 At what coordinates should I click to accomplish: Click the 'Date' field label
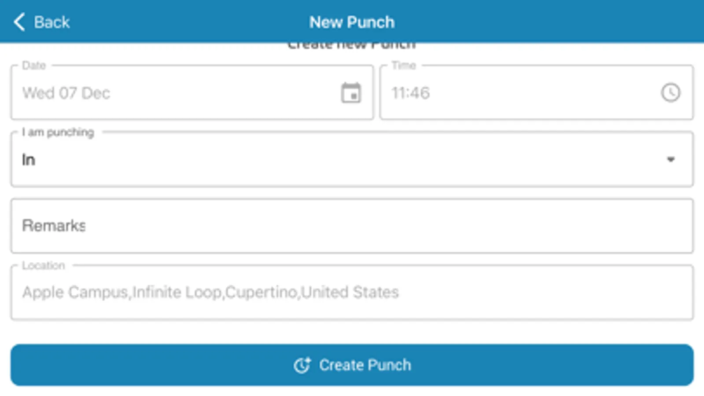pyautogui.click(x=34, y=66)
